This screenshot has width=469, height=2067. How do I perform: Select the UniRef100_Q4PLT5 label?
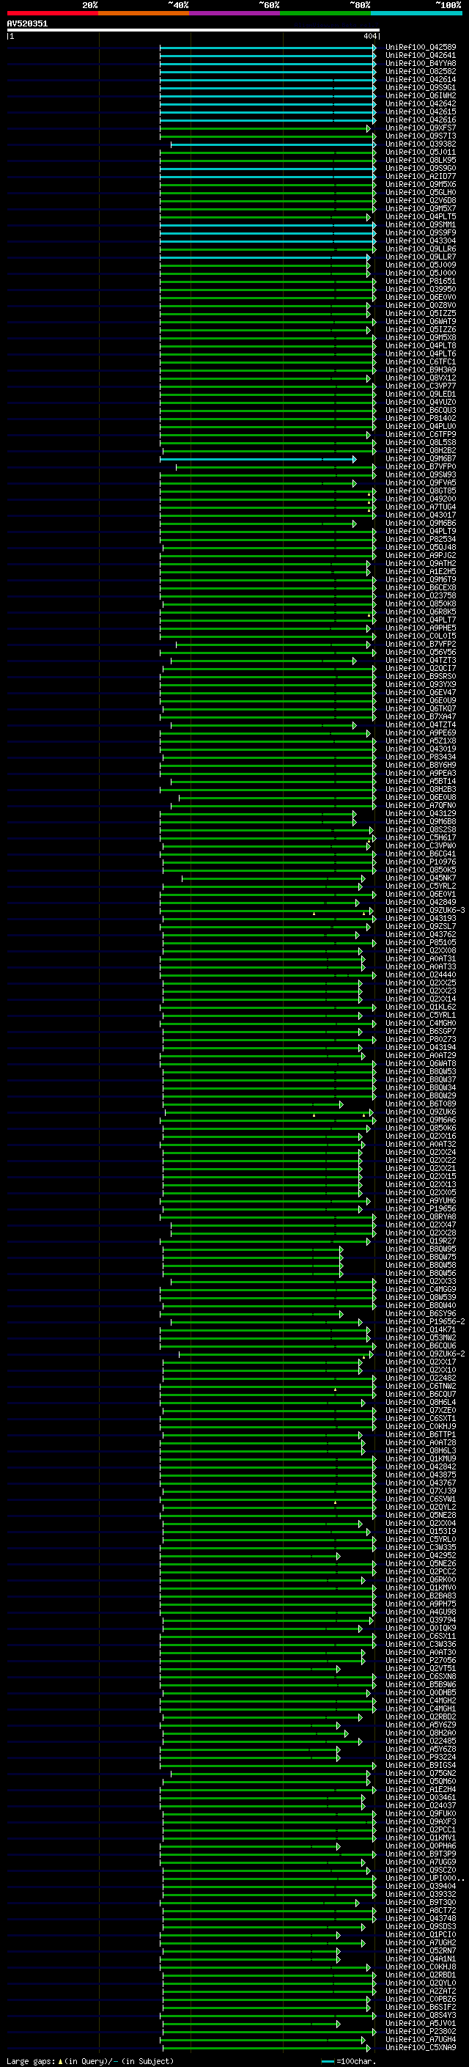421,216
